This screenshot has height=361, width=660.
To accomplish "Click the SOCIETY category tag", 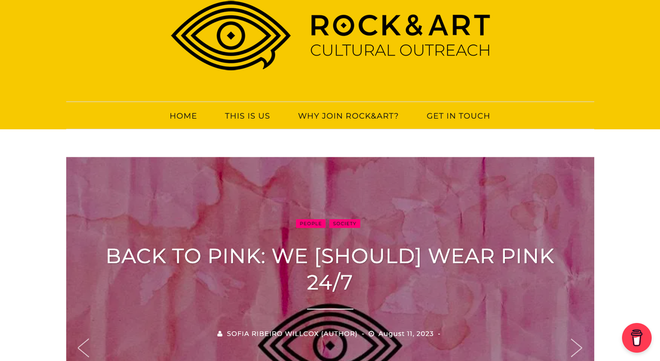I will pyautogui.click(x=345, y=223).
